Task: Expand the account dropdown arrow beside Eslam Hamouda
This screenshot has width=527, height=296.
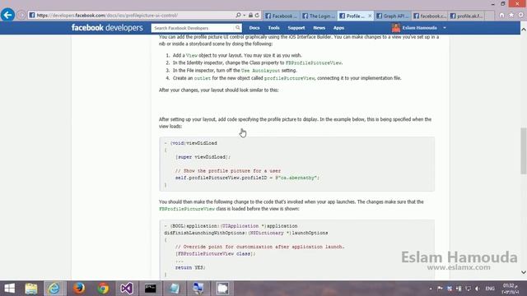Action: pyautogui.click(x=445, y=28)
